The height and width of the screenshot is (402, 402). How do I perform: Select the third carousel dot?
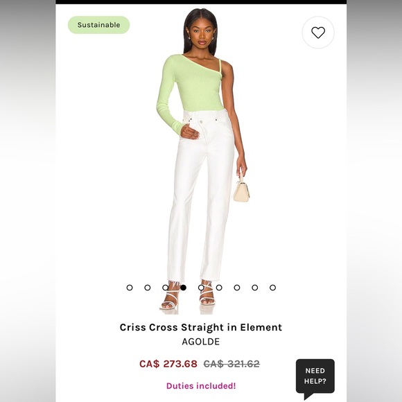coord(166,288)
